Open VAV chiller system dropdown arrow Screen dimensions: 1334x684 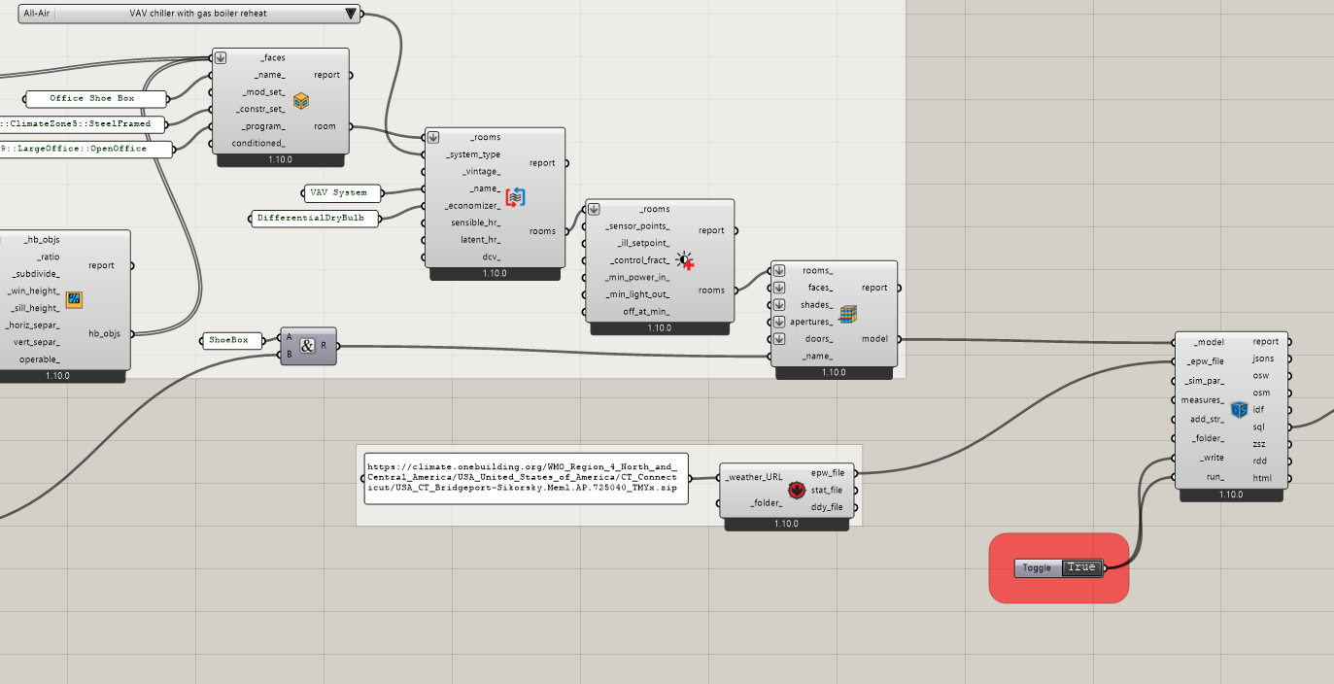(351, 14)
